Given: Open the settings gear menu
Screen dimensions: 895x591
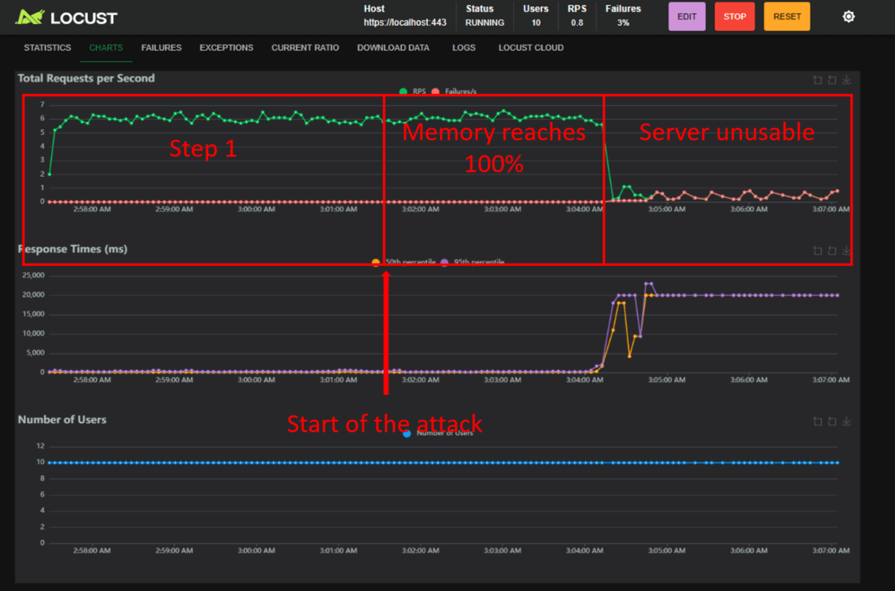Looking at the screenshot, I should (x=848, y=16).
